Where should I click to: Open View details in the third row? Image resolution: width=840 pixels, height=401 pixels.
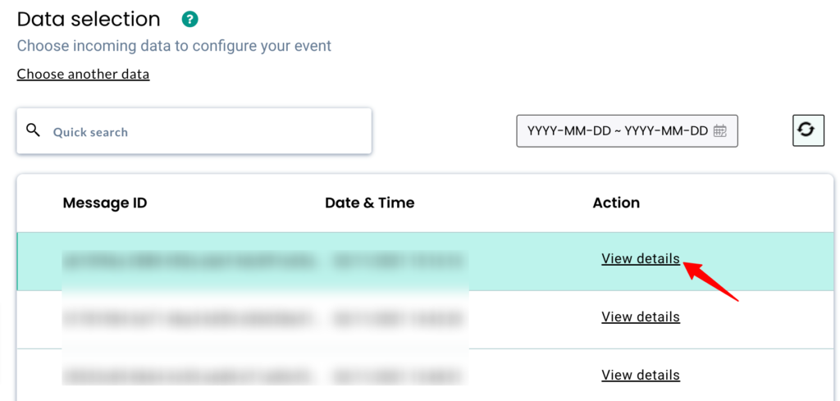click(641, 376)
